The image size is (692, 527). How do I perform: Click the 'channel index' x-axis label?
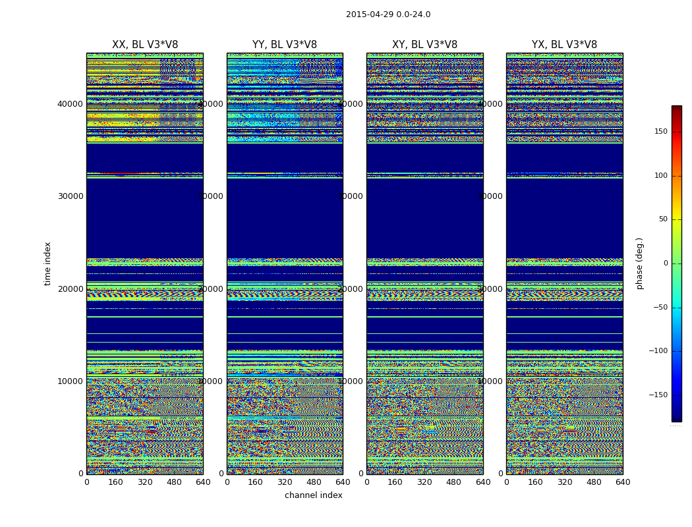tap(314, 495)
